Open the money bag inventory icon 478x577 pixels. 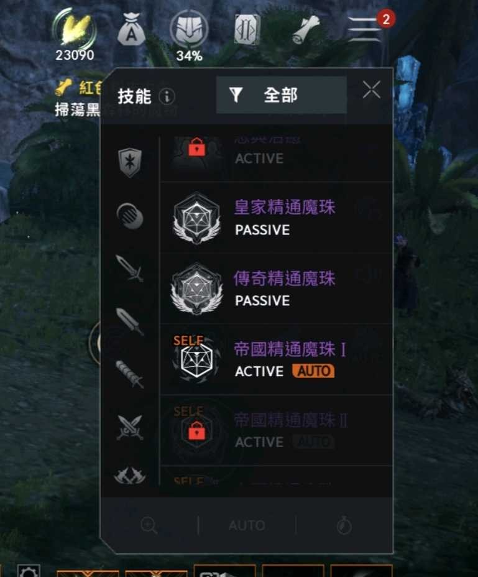click(x=131, y=29)
